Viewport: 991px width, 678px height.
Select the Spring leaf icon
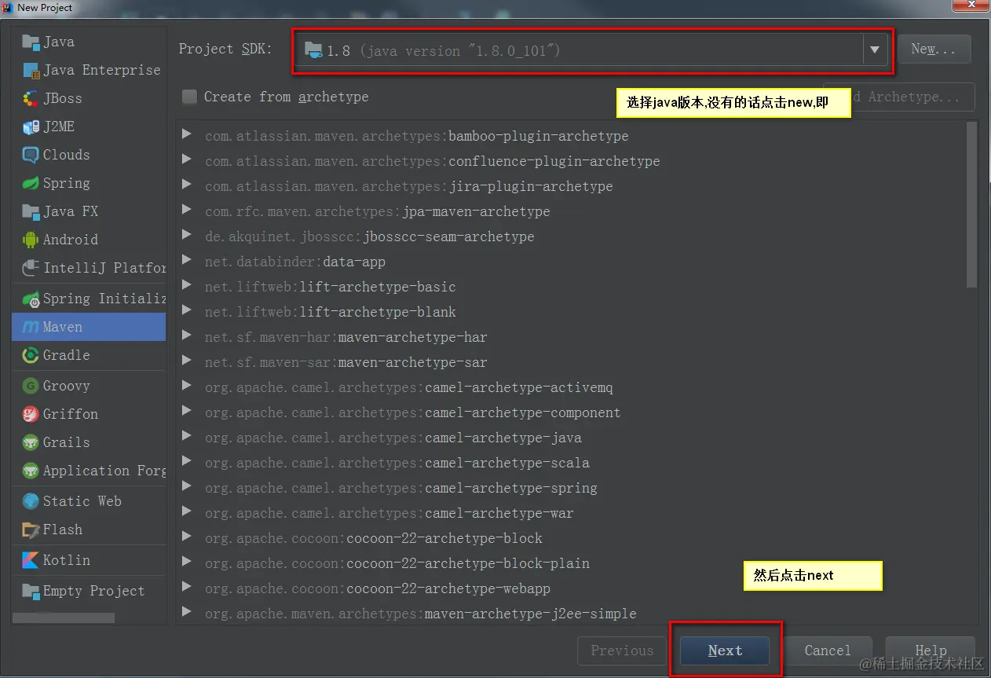click(x=31, y=183)
